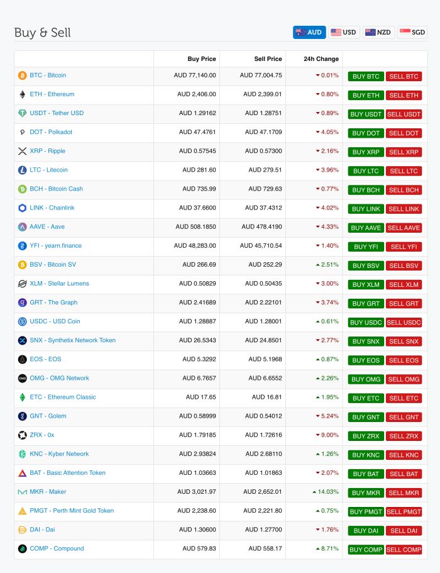Open the ETH - Ethereum link
The image size is (440, 573).
tap(52, 94)
